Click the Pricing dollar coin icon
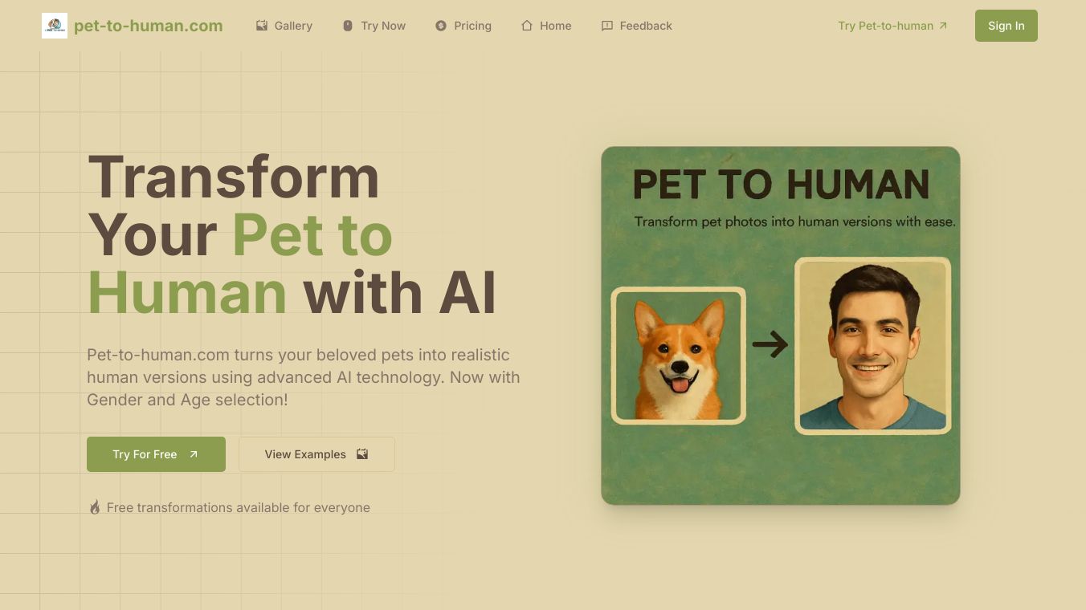This screenshot has height=610, width=1086. pyautogui.click(x=441, y=26)
